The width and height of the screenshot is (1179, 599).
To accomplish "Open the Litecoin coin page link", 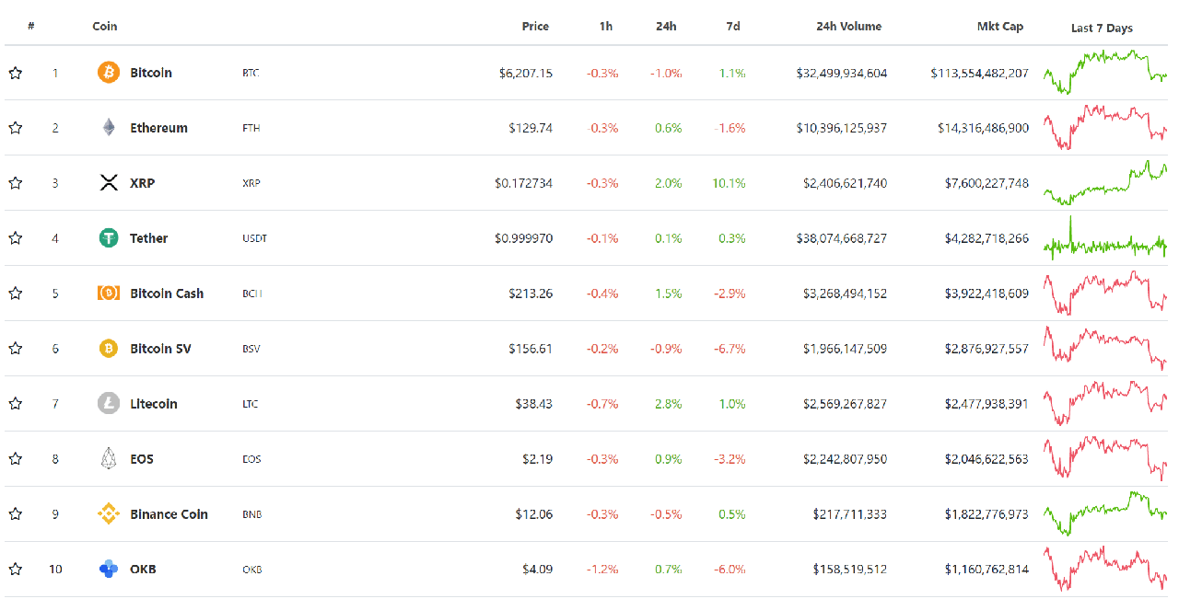I will [x=154, y=404].
